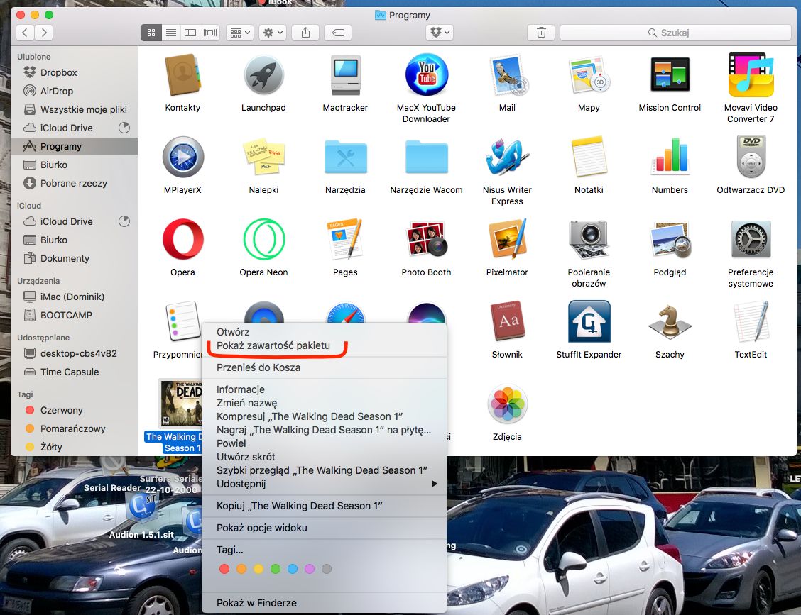The height and width of the screenshot is (615, 801).
Task: Choose Zmień nazwę menu item
Action: pos(246,403)
